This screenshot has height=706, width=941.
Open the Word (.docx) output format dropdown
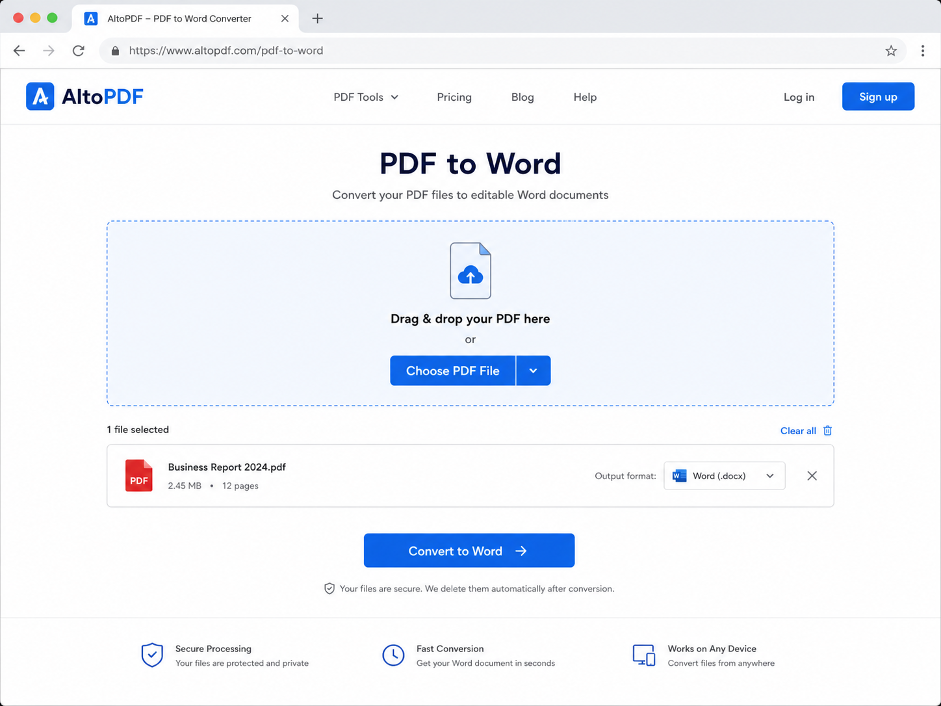pyautogui.click(x=725, y=476)
